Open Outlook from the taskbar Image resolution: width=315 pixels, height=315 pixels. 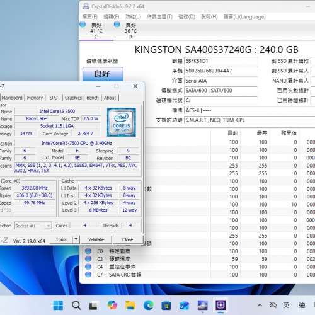point(185,306)
